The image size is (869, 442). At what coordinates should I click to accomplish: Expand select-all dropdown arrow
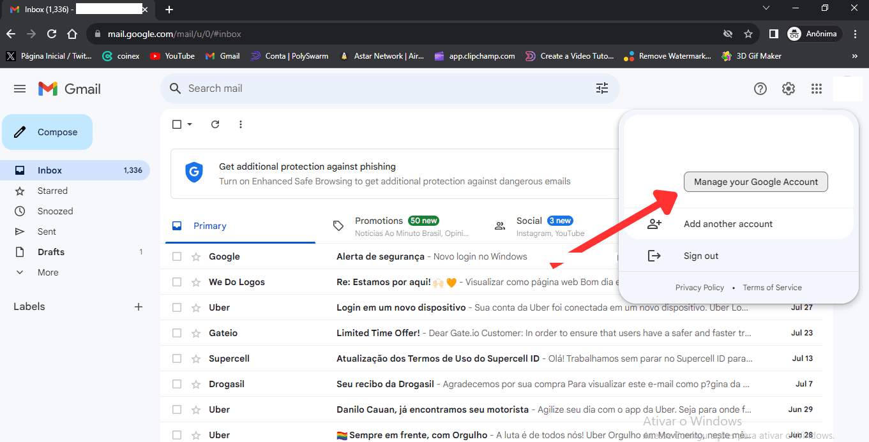pos(190,124)
